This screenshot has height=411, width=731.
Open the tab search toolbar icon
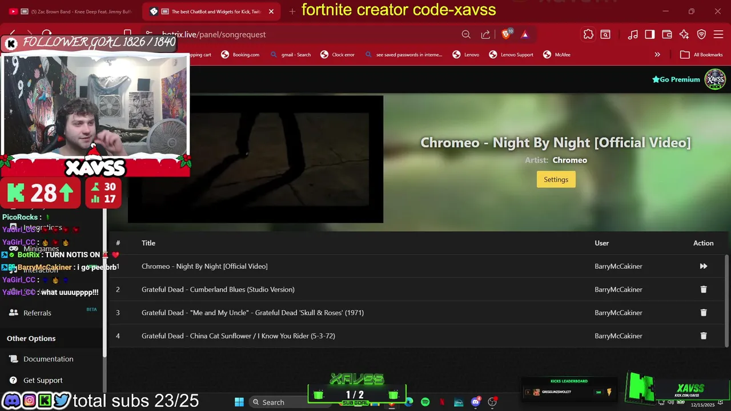(605, 34)
